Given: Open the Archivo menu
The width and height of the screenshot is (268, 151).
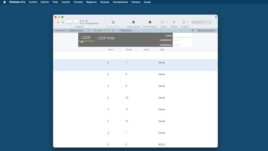Looking at the screenshot, I should [33, 2].
